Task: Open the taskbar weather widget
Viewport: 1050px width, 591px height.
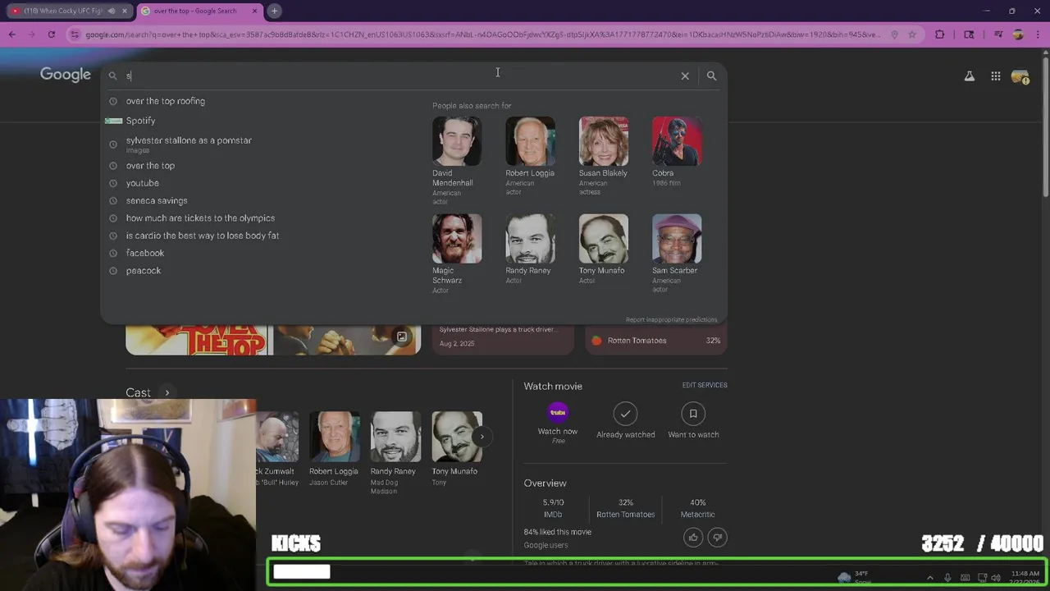Action: 853,577
